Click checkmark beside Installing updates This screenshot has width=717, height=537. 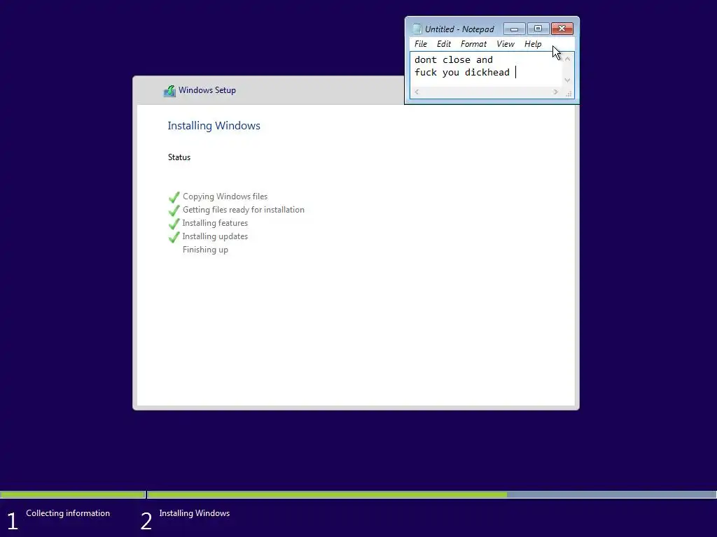174,236
